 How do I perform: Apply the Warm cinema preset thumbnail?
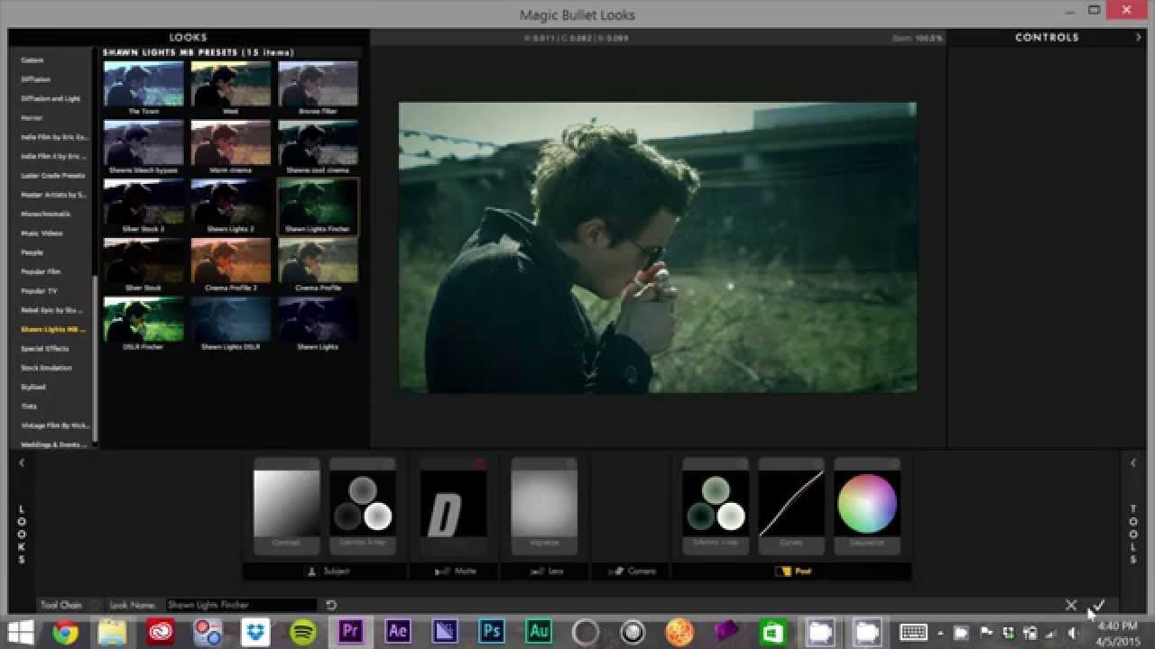point(230,142)
